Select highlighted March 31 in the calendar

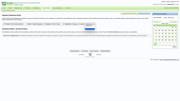click(155, 44)
